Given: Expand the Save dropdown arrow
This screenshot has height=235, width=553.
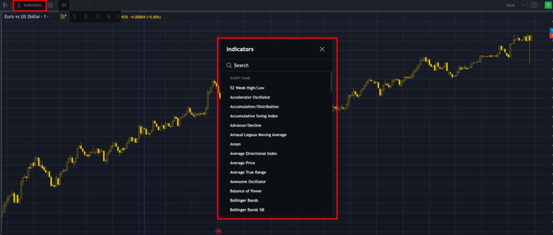Looking at the screenshot, I should [x=523, y=5].
